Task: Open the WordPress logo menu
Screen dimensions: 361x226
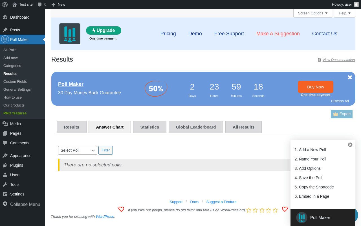Action: tap(5, 5)
